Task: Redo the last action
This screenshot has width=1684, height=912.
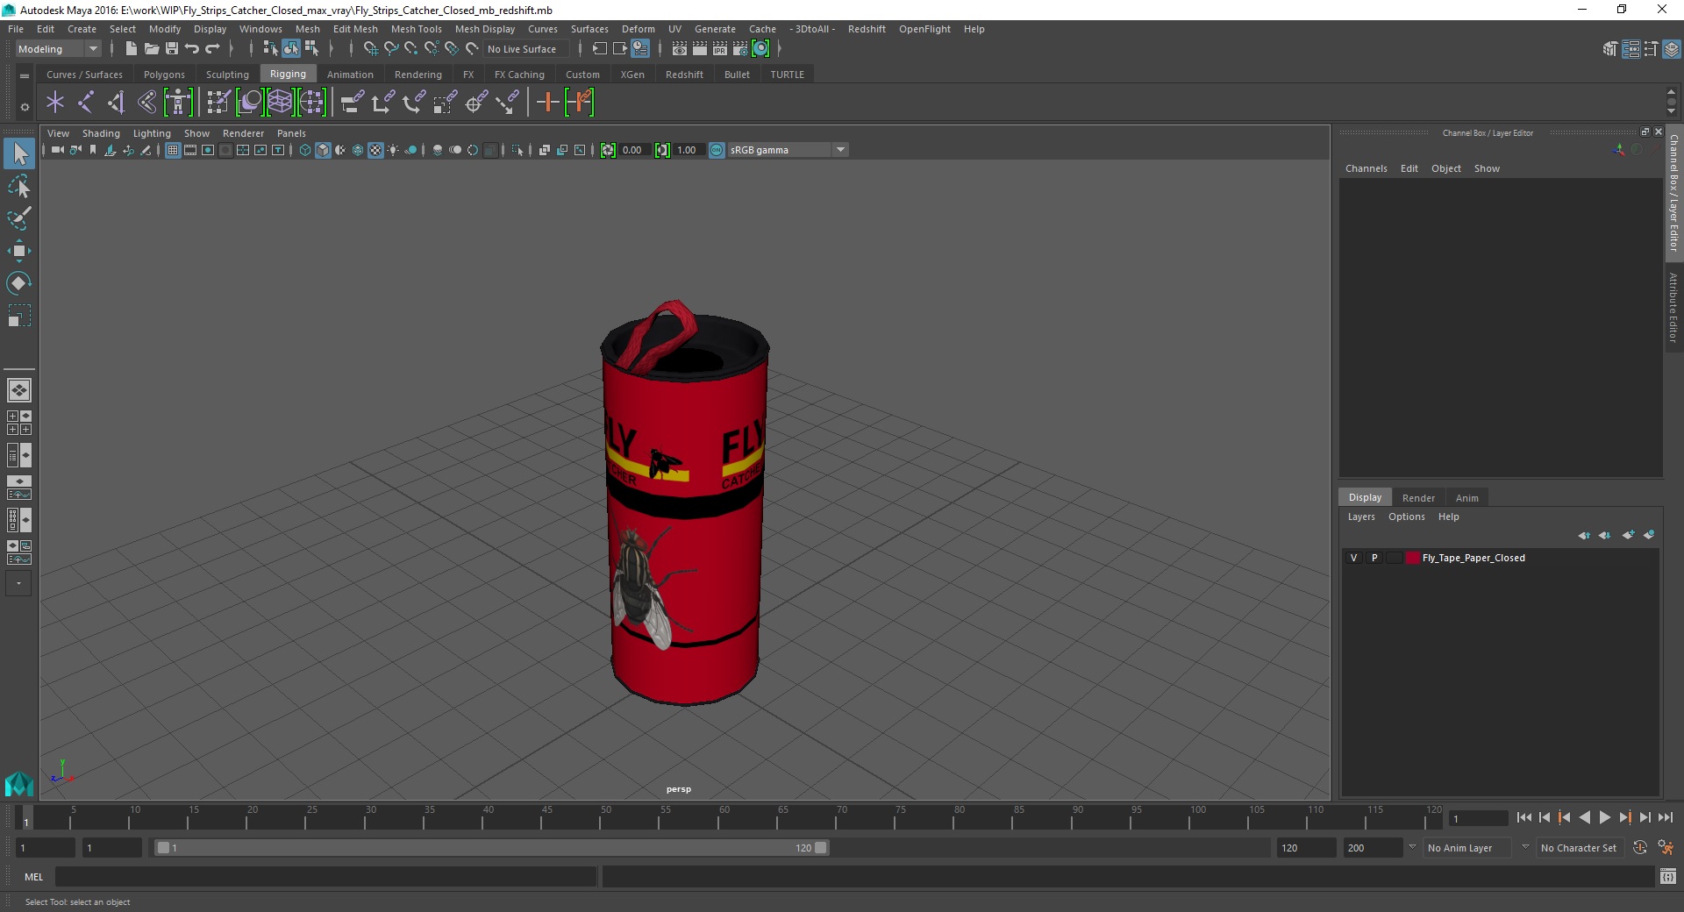Action: (x=212, y=49)
